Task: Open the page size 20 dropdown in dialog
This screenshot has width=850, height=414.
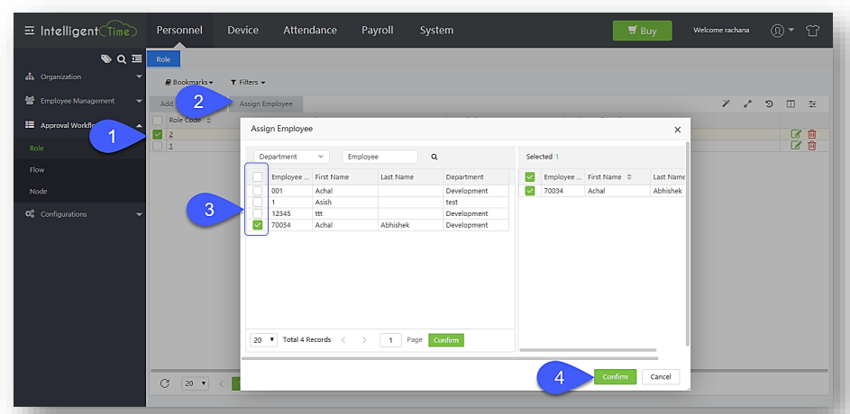Action: [265, 340]
